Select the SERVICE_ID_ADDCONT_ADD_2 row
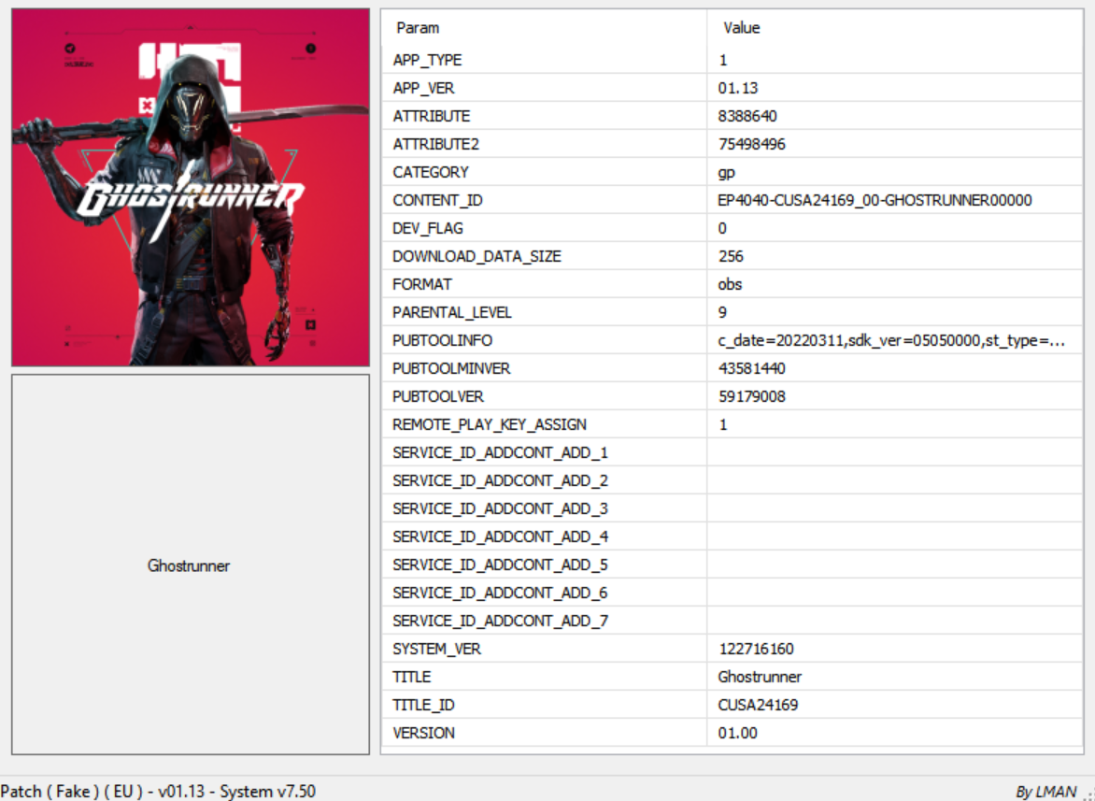1095x801 pixels. tap(732, 480)
